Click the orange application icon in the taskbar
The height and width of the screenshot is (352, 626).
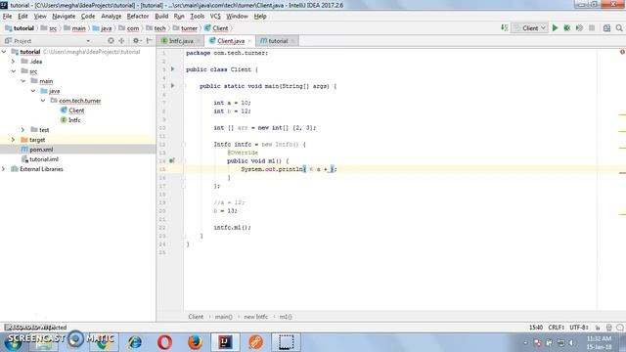click(x=255, y=342)
